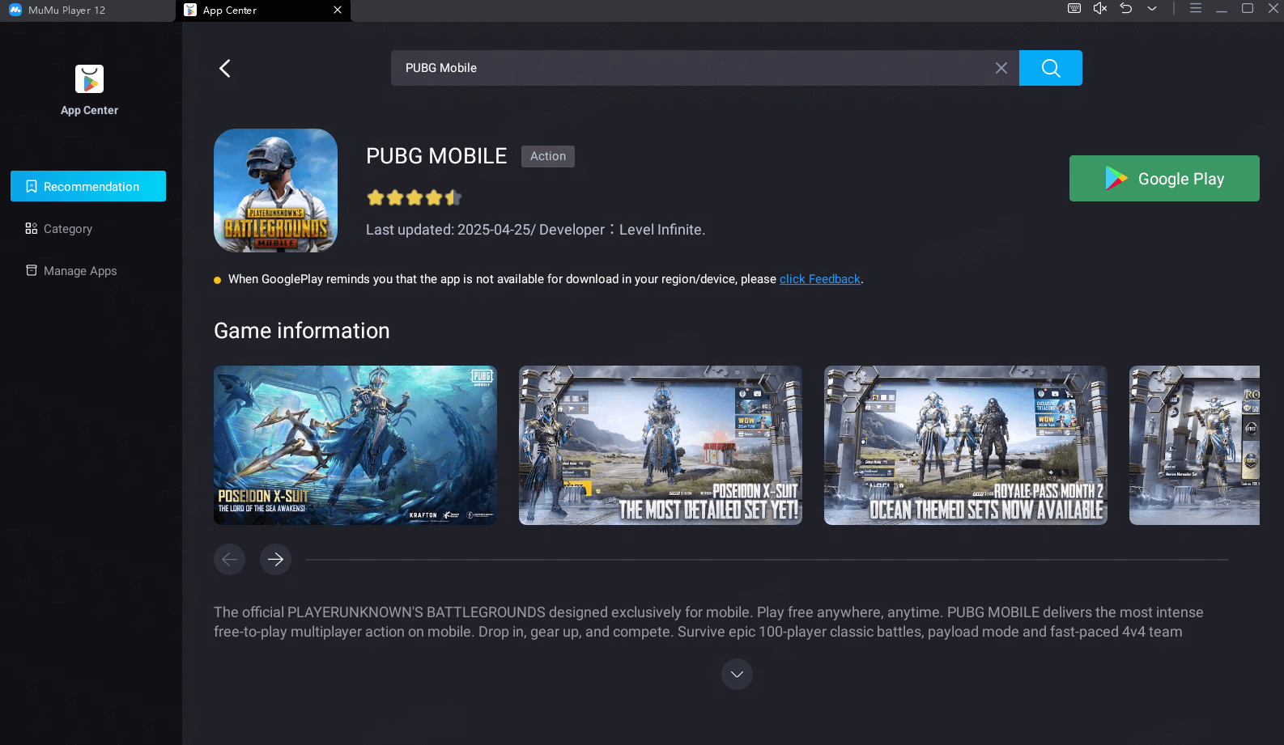
Task: Open Category in the sidebar
Action: (59, 229)
